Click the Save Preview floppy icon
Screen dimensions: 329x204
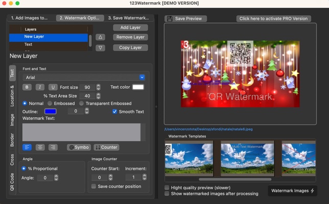click(x=170, y=19)
